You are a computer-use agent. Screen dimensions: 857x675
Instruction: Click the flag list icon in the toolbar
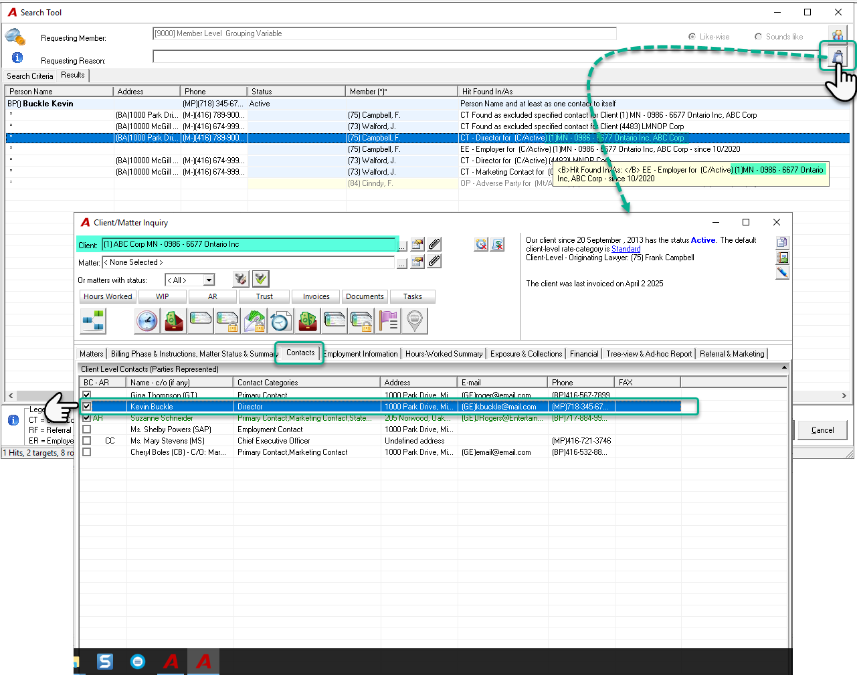click(x=388, y=321)
